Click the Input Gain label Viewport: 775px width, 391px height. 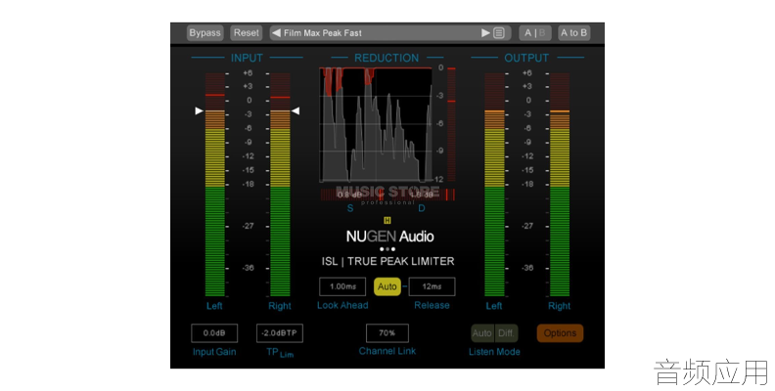[x=214, y=352]
